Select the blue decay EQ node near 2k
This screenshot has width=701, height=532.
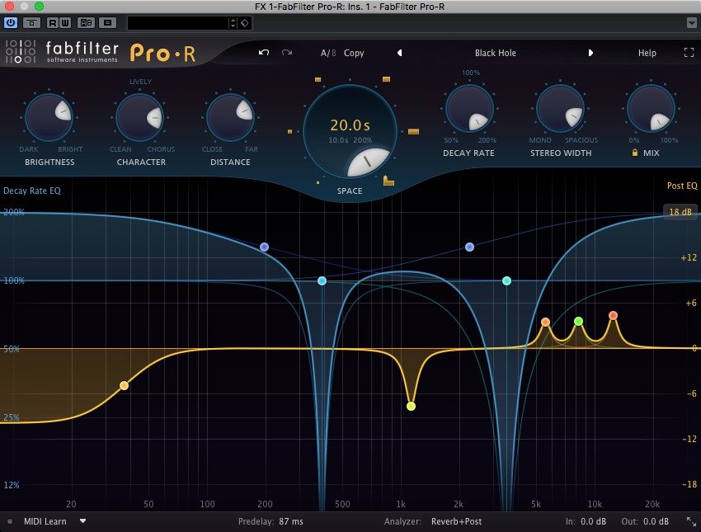[469, 247]
